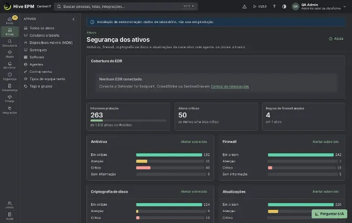Click the Criptografia de disco Em ordem bar
The image size is (352, 223).
click(169, 205)
